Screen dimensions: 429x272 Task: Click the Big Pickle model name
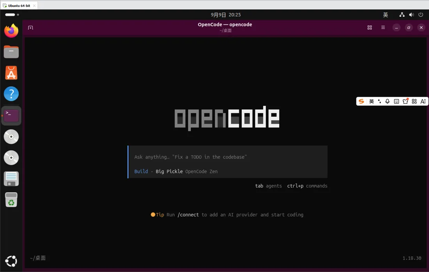[169, 172]
